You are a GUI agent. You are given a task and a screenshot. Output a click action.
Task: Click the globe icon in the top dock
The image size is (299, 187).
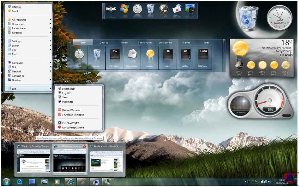[164, 9]
